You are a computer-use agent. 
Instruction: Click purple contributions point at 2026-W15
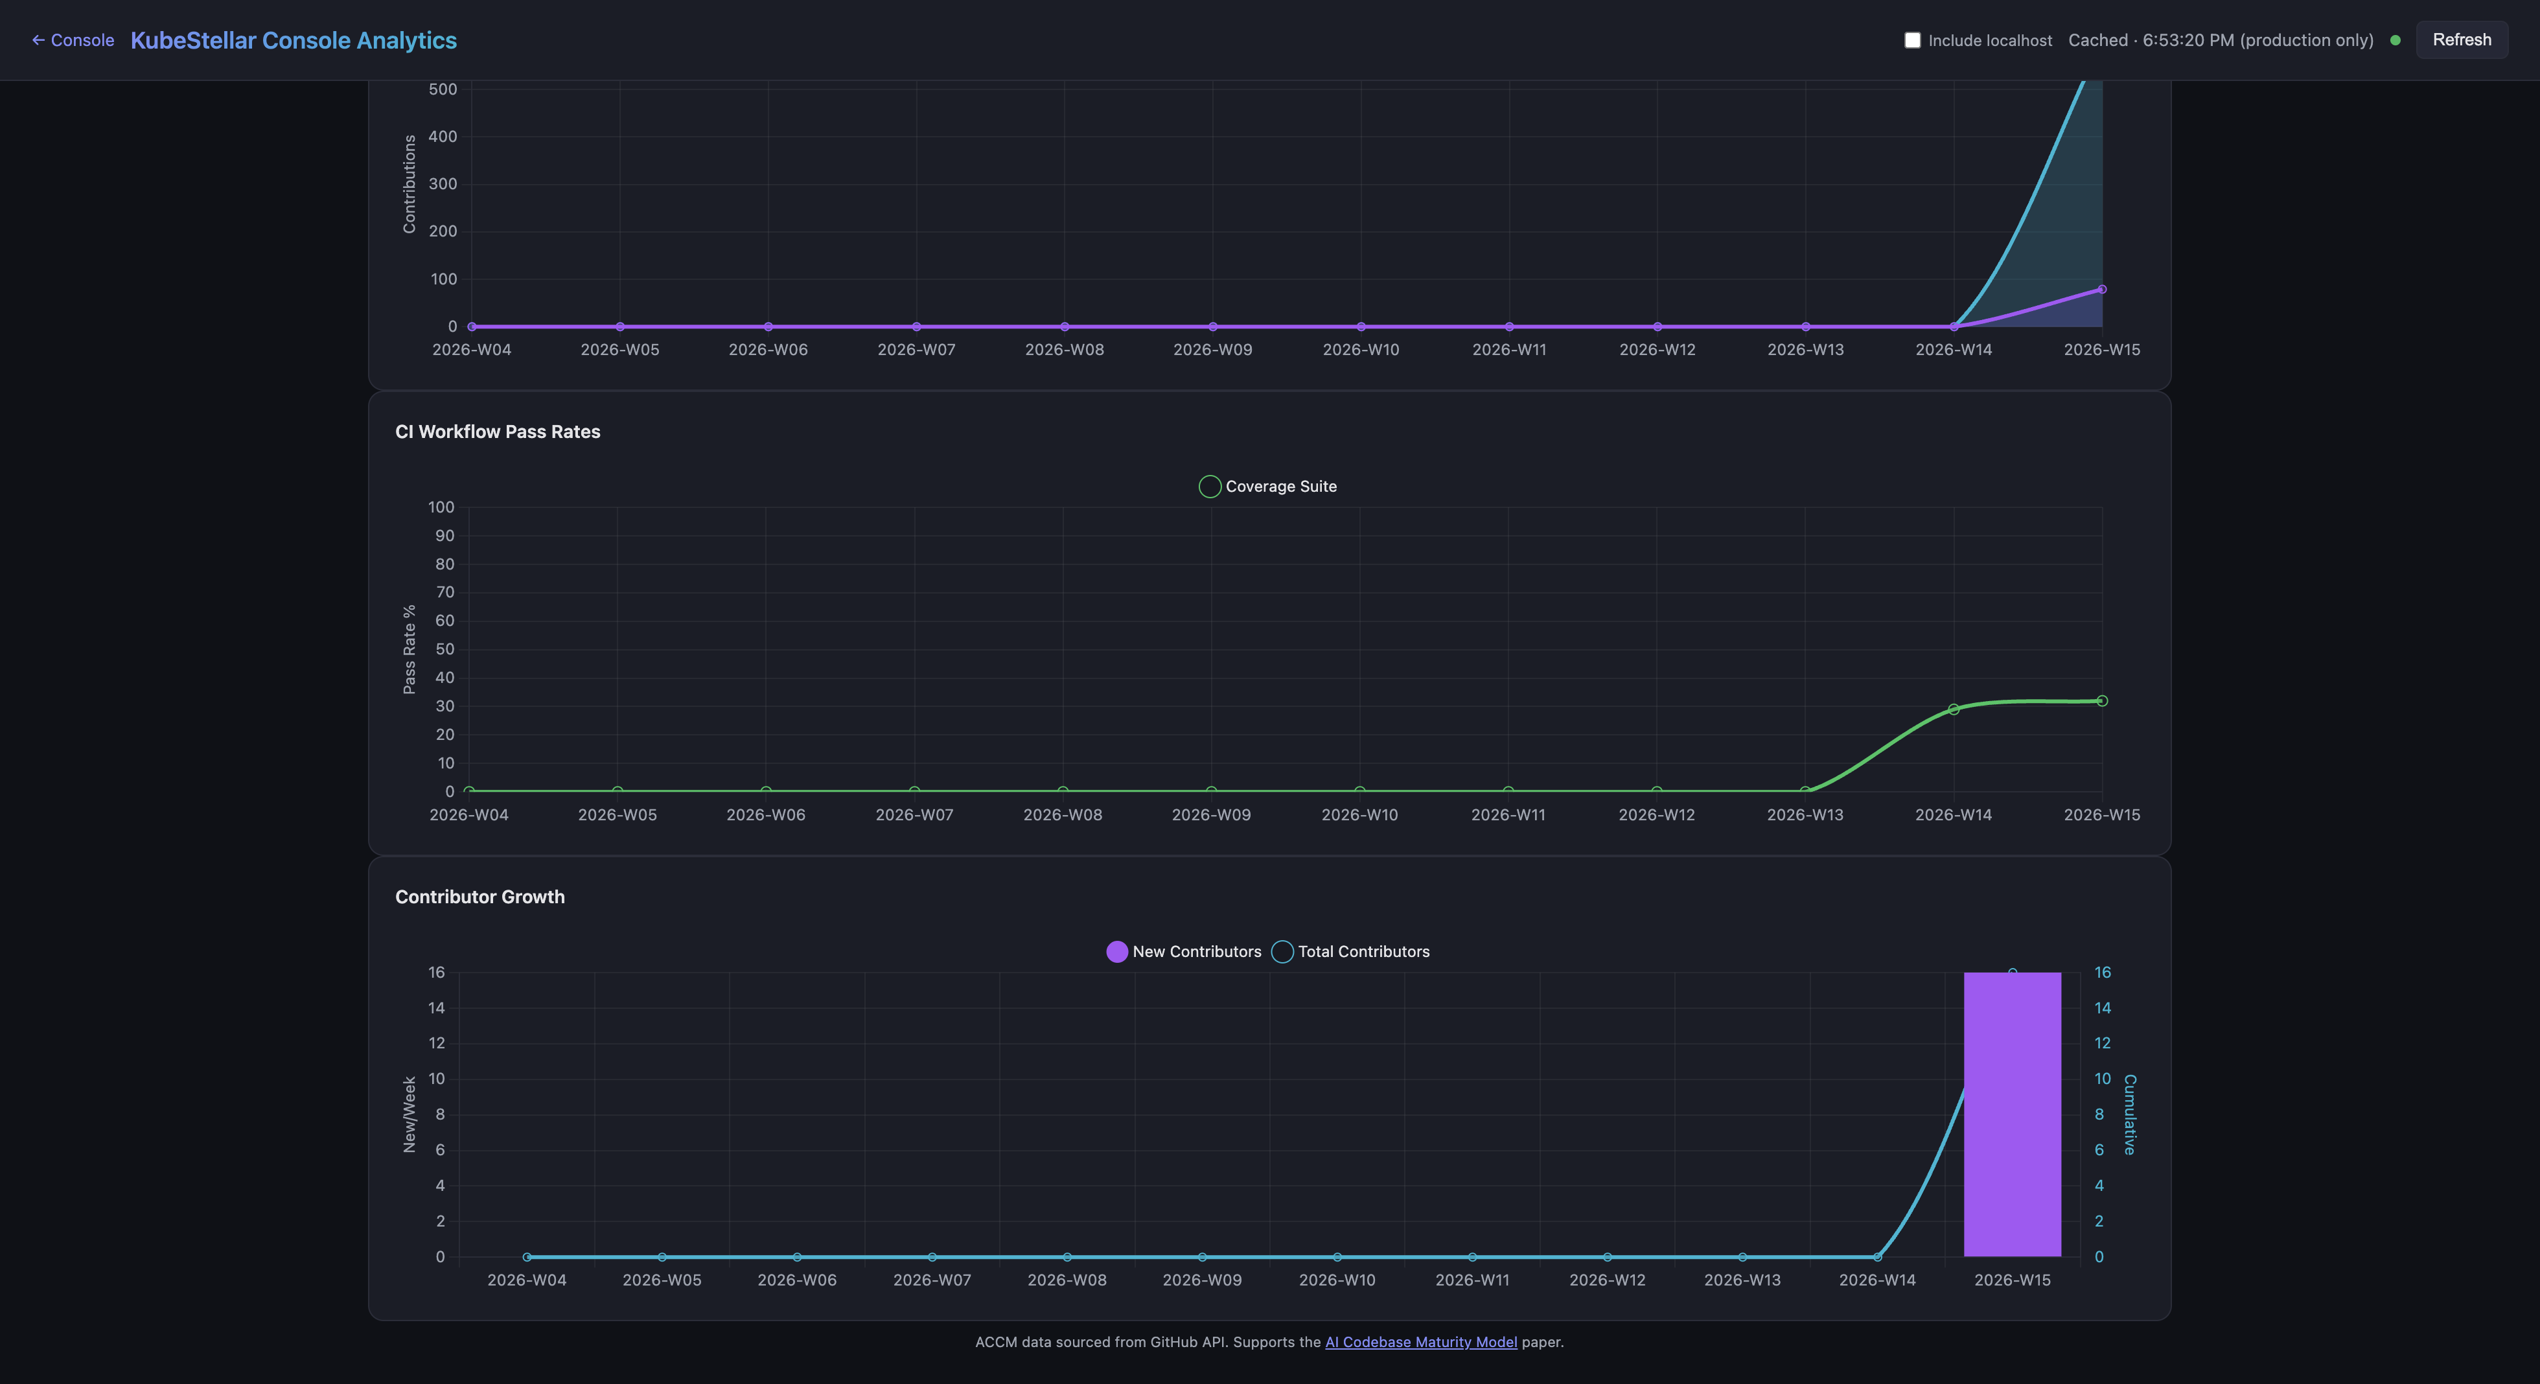tap(2101, 289)
